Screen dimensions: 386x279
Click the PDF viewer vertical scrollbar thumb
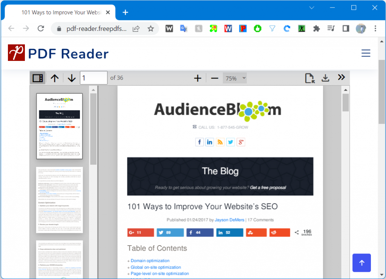click(346, 102)
